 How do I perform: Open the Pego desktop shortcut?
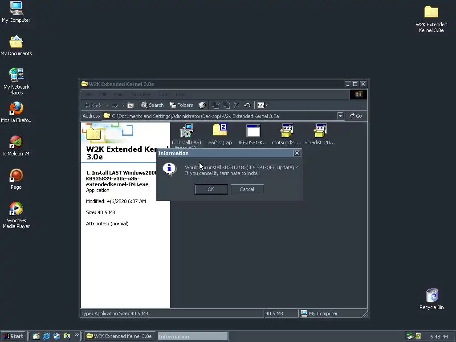pyautogui.click(x=16, y=179)
